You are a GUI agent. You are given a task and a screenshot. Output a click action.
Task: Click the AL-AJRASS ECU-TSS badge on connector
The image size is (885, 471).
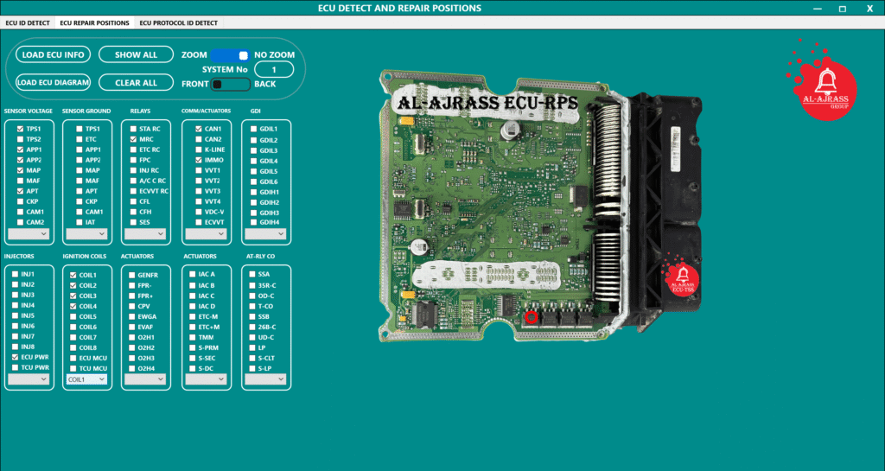(x=681, y=277)
